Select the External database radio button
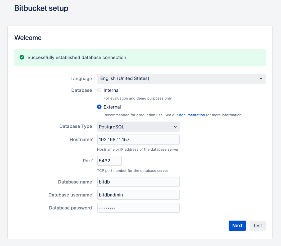281x246 pixels. (99, 107)
